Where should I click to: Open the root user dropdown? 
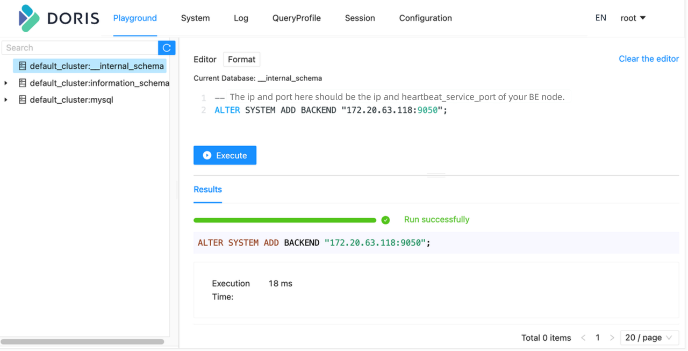coord(633,18)
